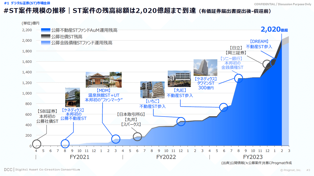This screenshot has width=314, height=176.
Task: Click the slide title #ST案件規模の推移
Action: (x=35, y=11)
